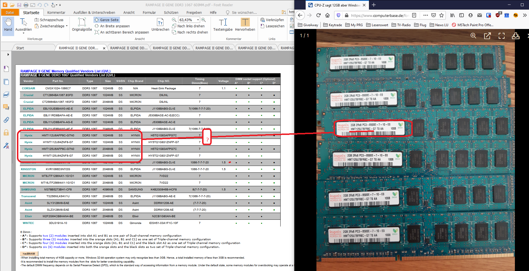Undo the last action in Foxit
The width and height of the screenshot is (529, 271).
point(40,5)
